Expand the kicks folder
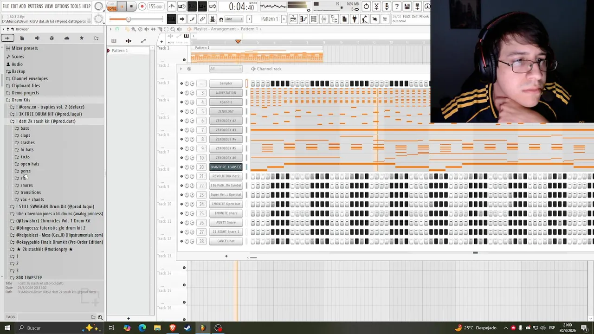This screenshot has width=594, height=334. click(25, 157)
